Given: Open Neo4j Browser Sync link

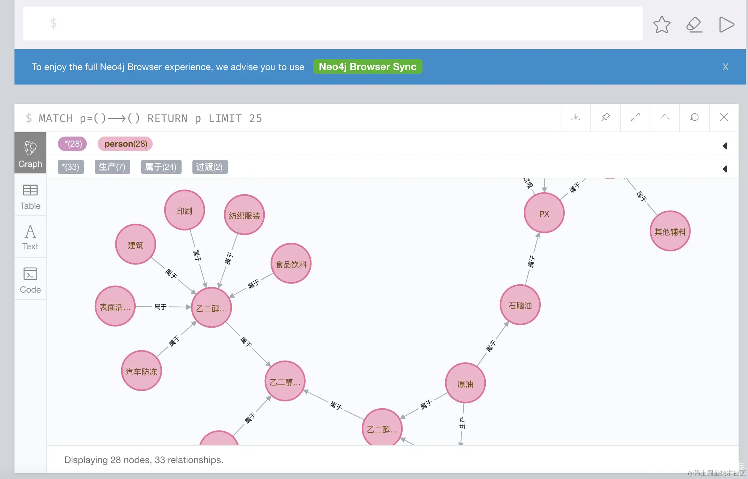Looking at the screenshot, I should pos(367,67).
